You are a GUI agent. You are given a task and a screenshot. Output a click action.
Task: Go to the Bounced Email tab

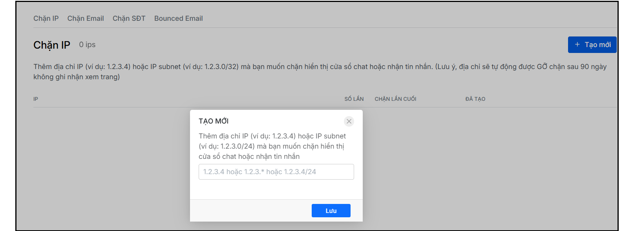pos(178,18)
